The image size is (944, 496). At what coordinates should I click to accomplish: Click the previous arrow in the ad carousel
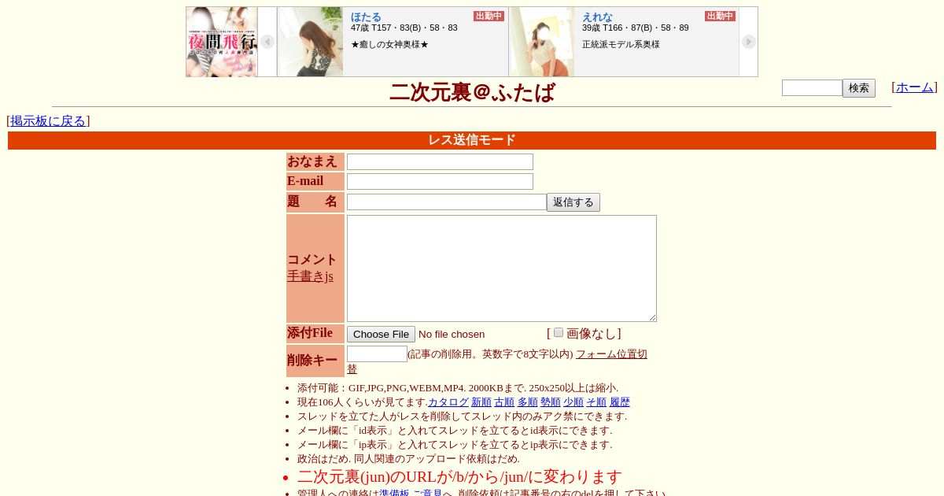pos(267,42)
